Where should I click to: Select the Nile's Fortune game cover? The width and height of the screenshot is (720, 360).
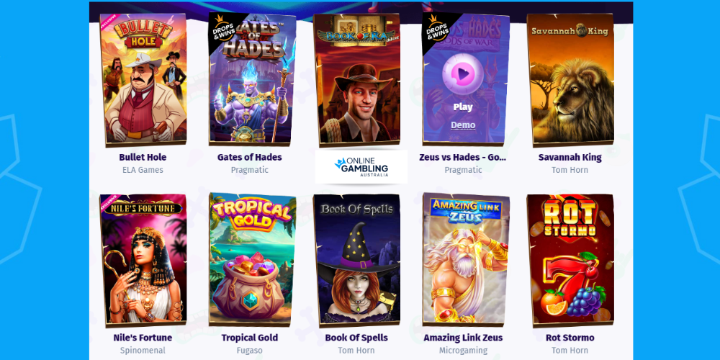(x=143, y=260)
